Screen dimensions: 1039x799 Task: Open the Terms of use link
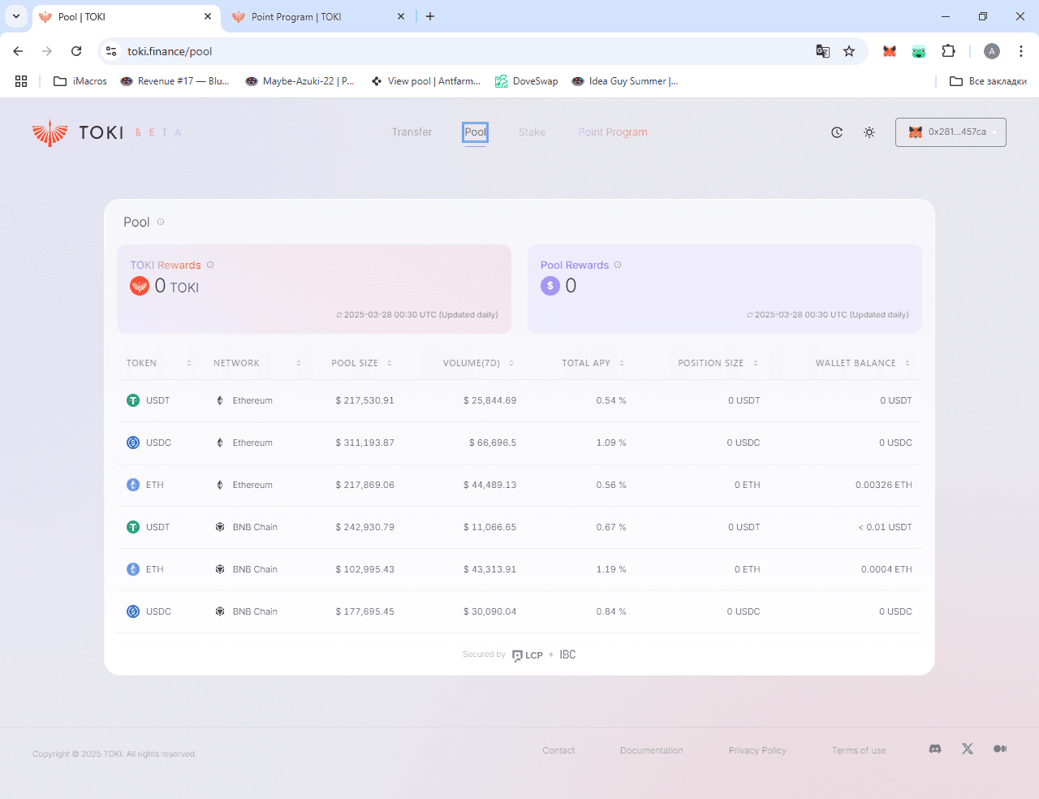click(859, 750)
